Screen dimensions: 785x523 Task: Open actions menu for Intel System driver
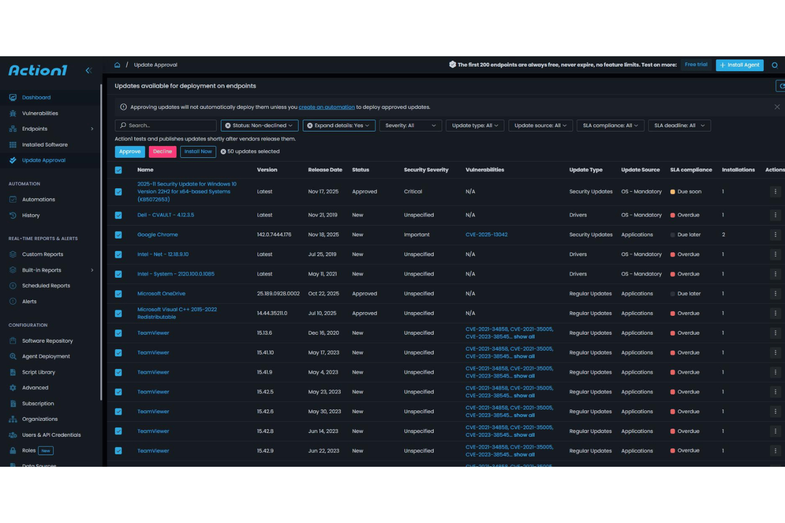(775, 274)
